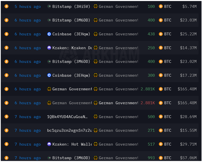Click the amount '500'

(x=151, y=117)
